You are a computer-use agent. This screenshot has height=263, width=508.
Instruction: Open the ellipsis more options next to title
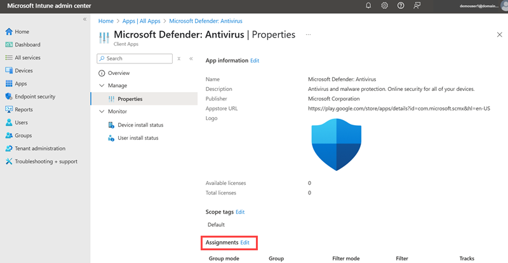point(308,34)
